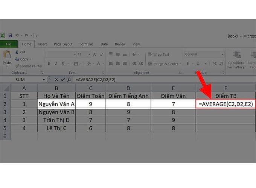The image size is (256, 188).
Task: Click the Copy button
Action: pos(21,59)
